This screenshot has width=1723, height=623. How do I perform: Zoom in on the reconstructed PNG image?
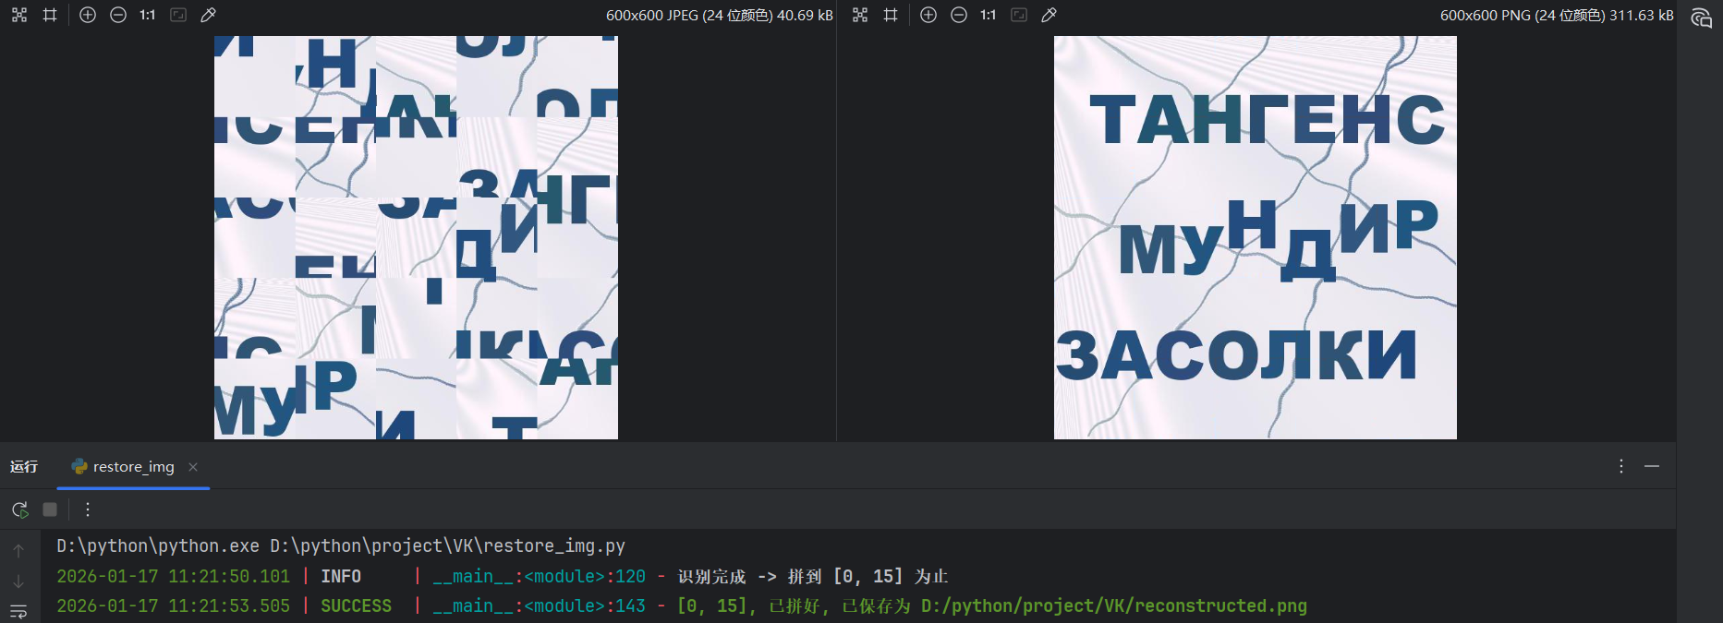point(928,15)
